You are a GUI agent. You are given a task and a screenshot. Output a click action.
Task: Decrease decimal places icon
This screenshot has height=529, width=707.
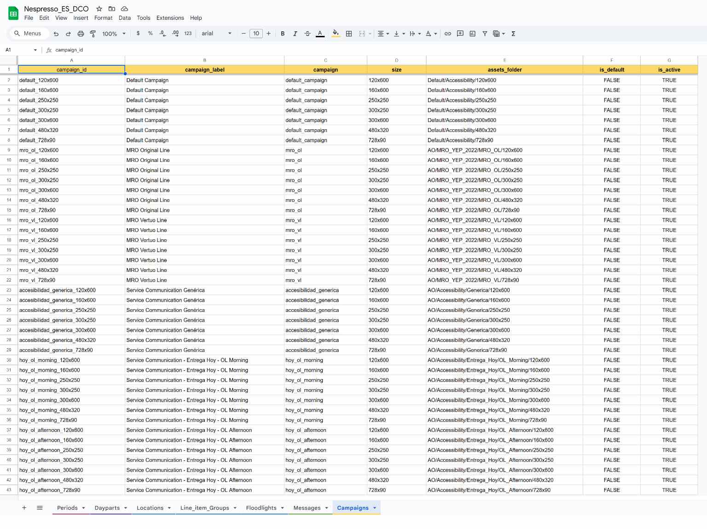(162, 34)
